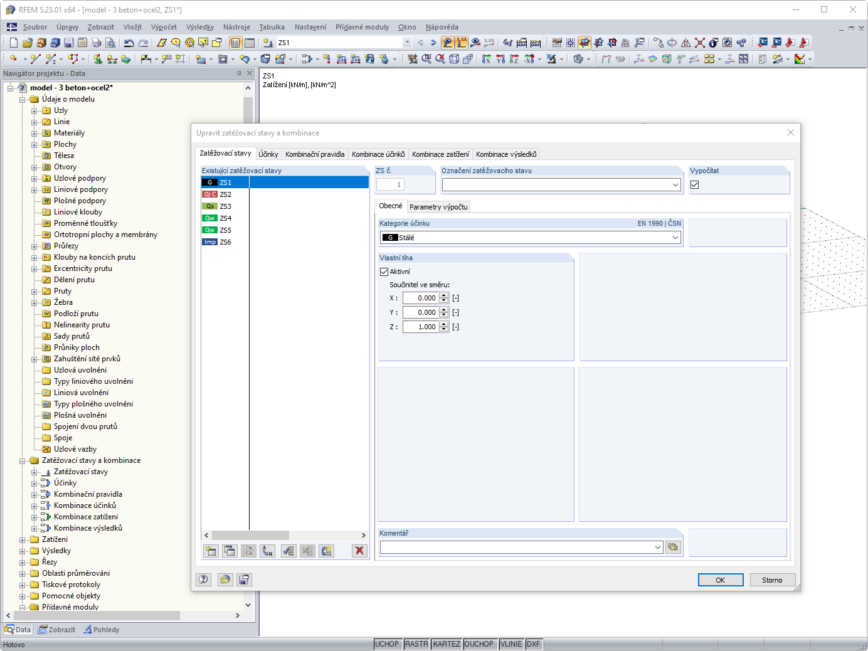Disable Aktivní under Vlastní tíha
Image resolution: width=868 pixels, height=651 pixels.
[x=384, y=272]
